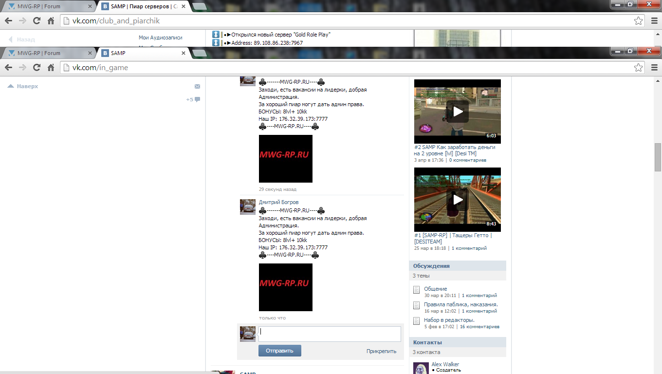Click address bar showing vk.com/in_game
The width and height of the screenshot is (662, 374).
coord(352,68)
